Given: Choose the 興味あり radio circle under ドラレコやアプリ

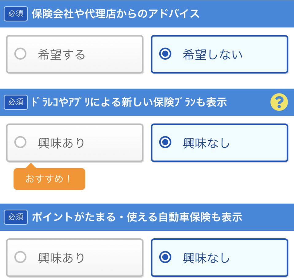Looking at the screenshot, I should click(x=20, y=142).
